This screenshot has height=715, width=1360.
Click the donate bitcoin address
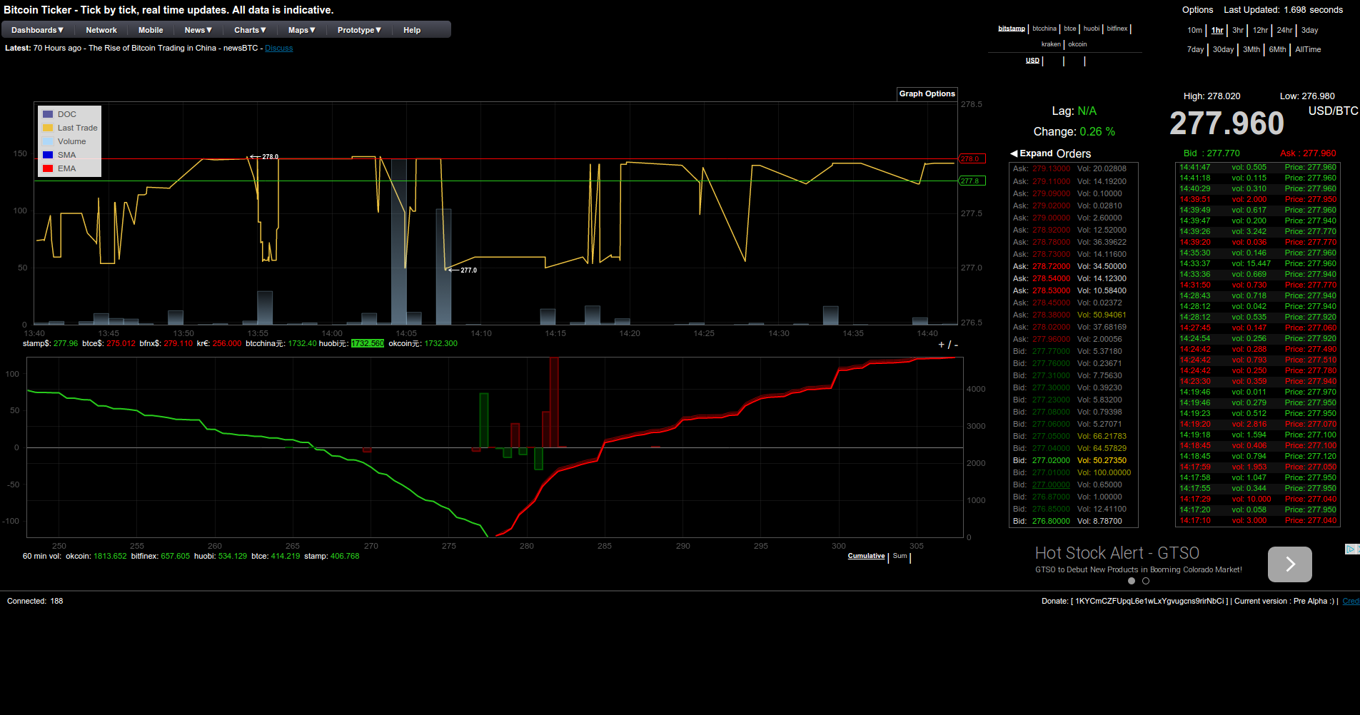[x=1150, y=601]
